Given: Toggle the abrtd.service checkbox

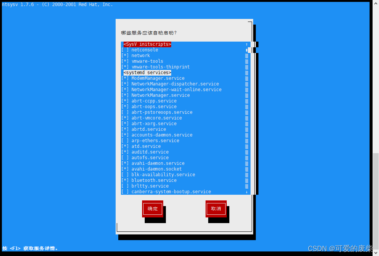Looking at the screenshot, I should click(x=125, y=129).
